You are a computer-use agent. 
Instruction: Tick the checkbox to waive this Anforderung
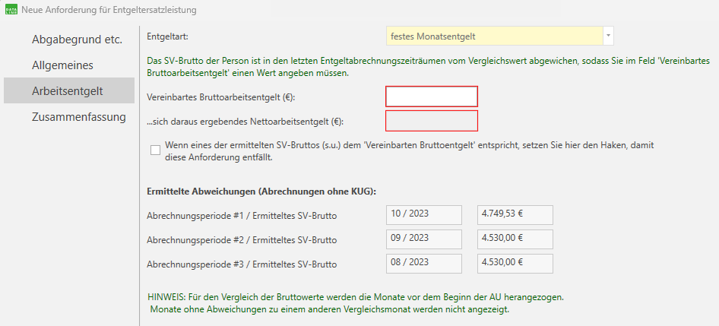click(x=156, y=150)
